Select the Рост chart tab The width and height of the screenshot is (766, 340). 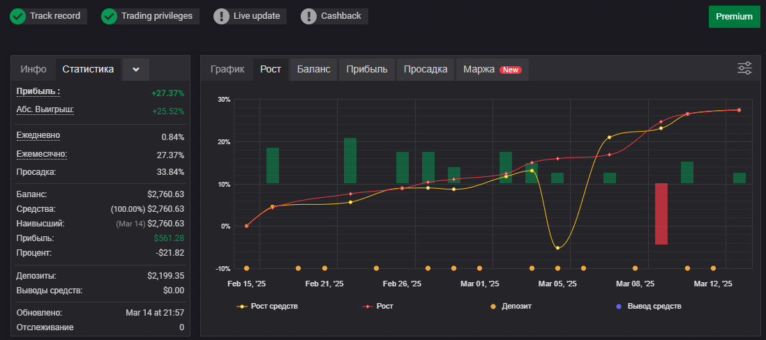point(271,69)
